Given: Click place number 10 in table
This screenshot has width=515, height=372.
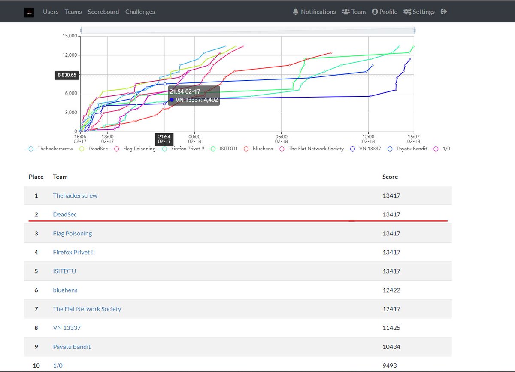Looking at the screenshot, I should (36, 366).
